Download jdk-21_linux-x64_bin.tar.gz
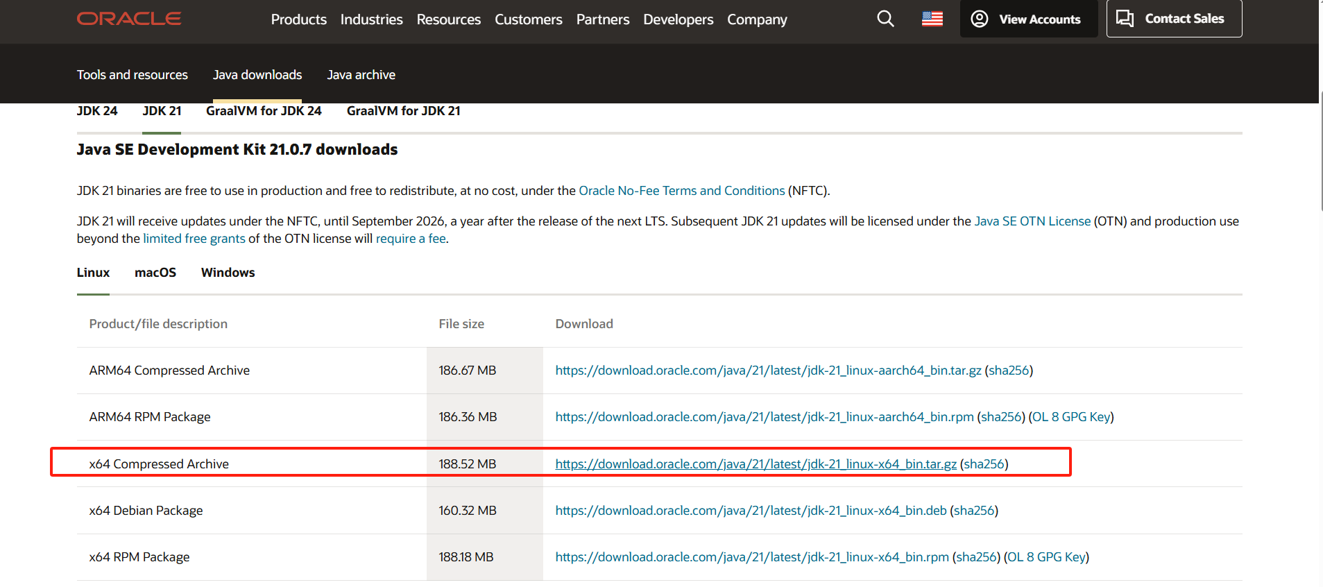The image size is (1323, 587). (x=756, y=464)
